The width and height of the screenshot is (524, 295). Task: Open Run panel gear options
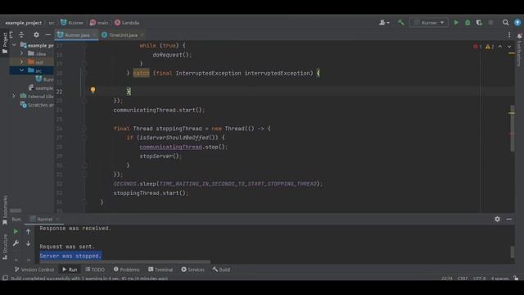497,219
